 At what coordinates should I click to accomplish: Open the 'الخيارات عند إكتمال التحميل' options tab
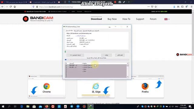91,31
